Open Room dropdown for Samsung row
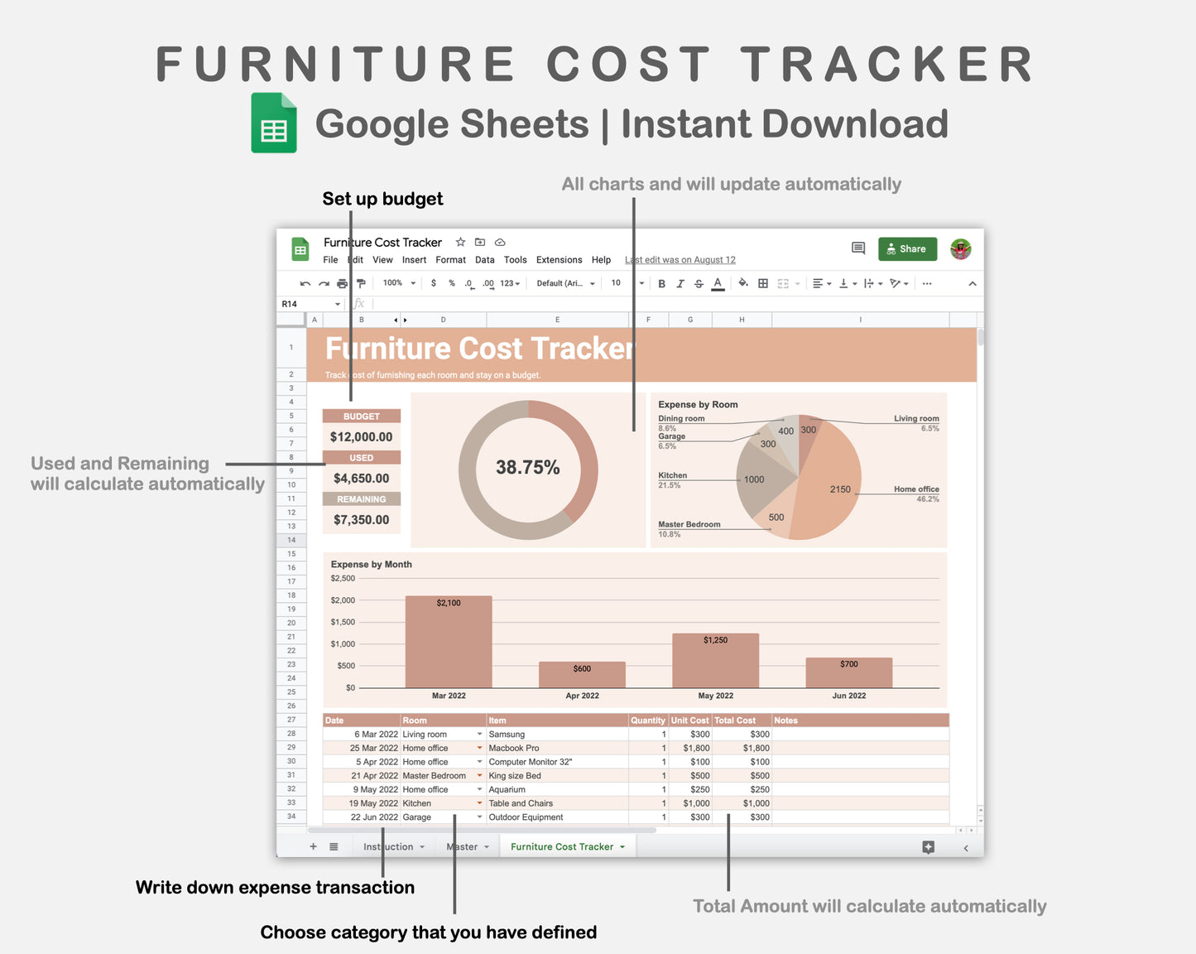Image resolution: width=1196 pixels, height=954 pixels. click(479, 735)
